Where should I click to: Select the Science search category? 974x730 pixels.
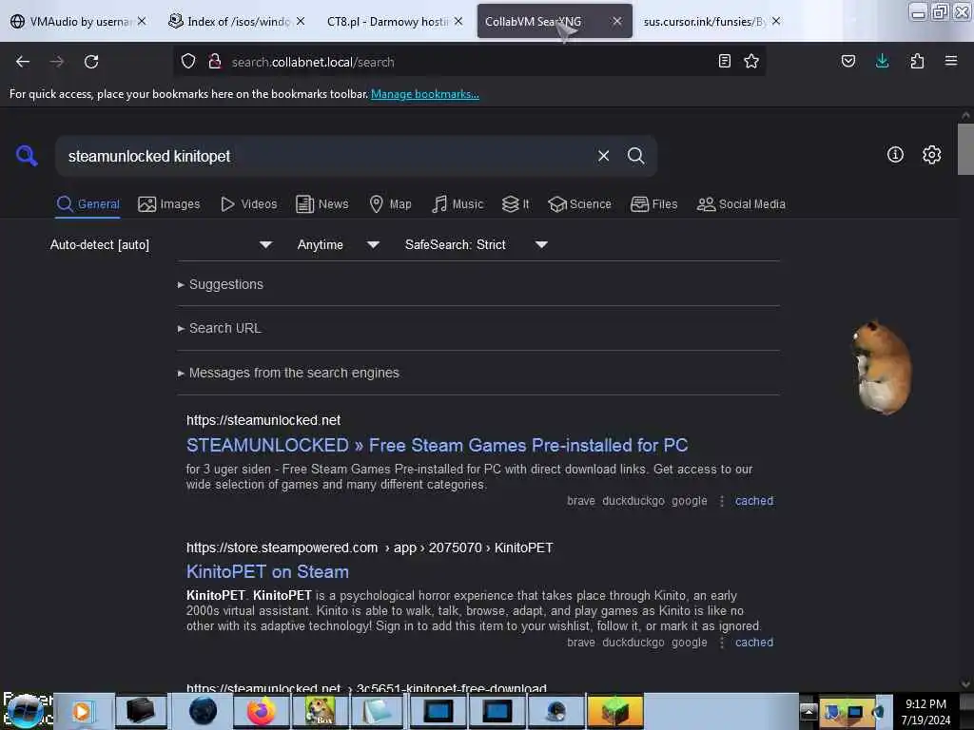tap(579, 204)
